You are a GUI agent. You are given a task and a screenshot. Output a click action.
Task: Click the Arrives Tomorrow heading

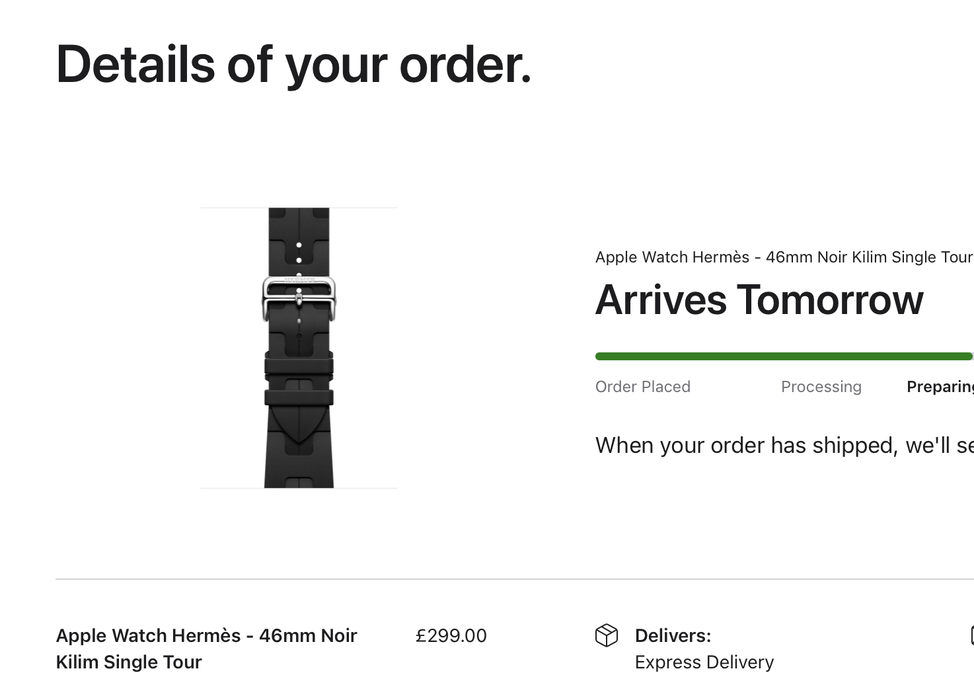(x=759, y=300)
